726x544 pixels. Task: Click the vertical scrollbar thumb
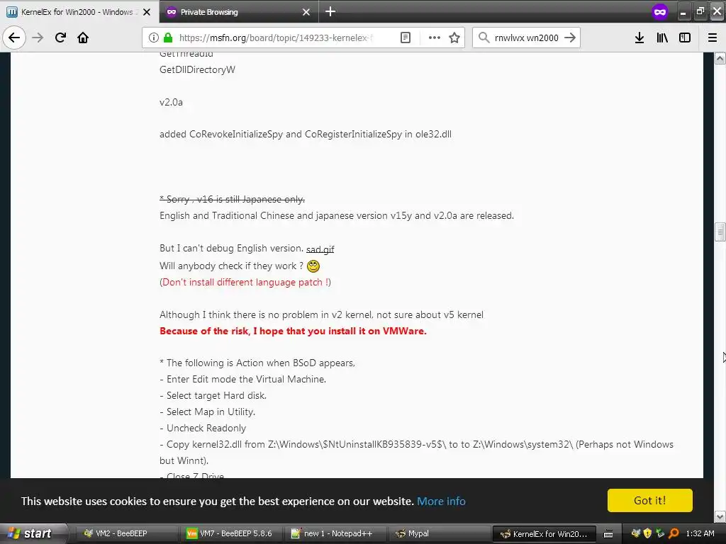coord(720,232)
